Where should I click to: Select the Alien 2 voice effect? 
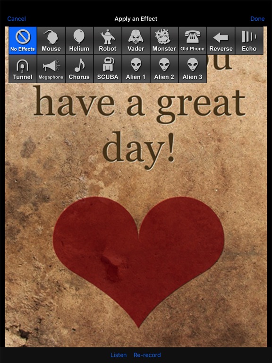click(x=164, y=69)
